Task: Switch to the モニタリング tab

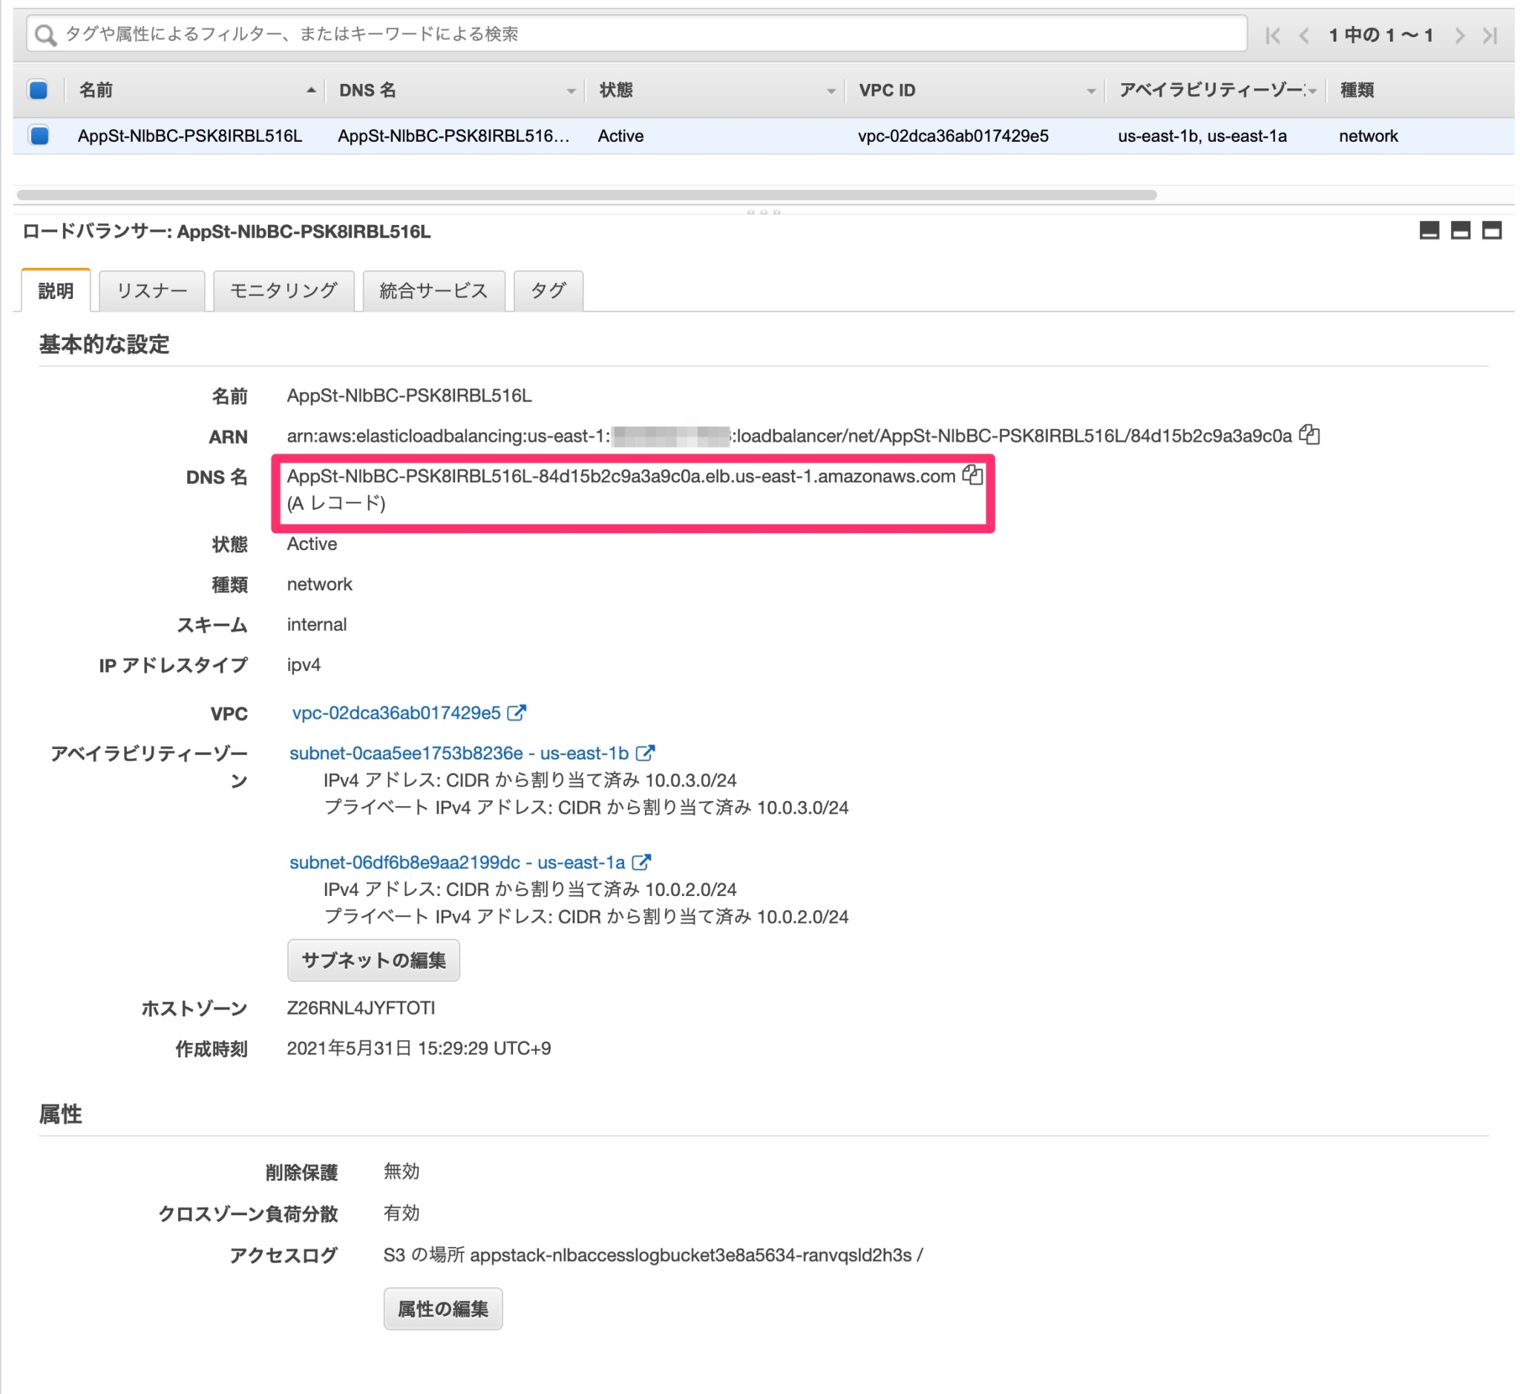Action: (x=283, y=289)
